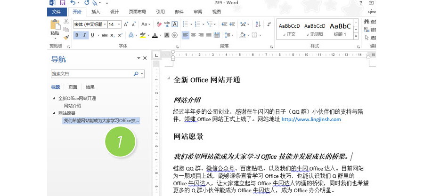Apply the 无间隔 style

click(315, 30)
